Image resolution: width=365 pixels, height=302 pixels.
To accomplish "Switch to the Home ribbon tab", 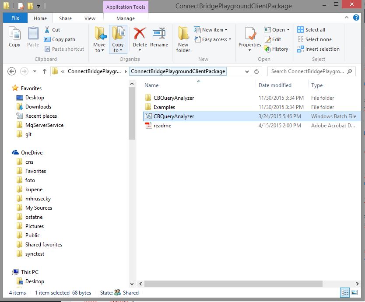I will [x=40, y=18].
